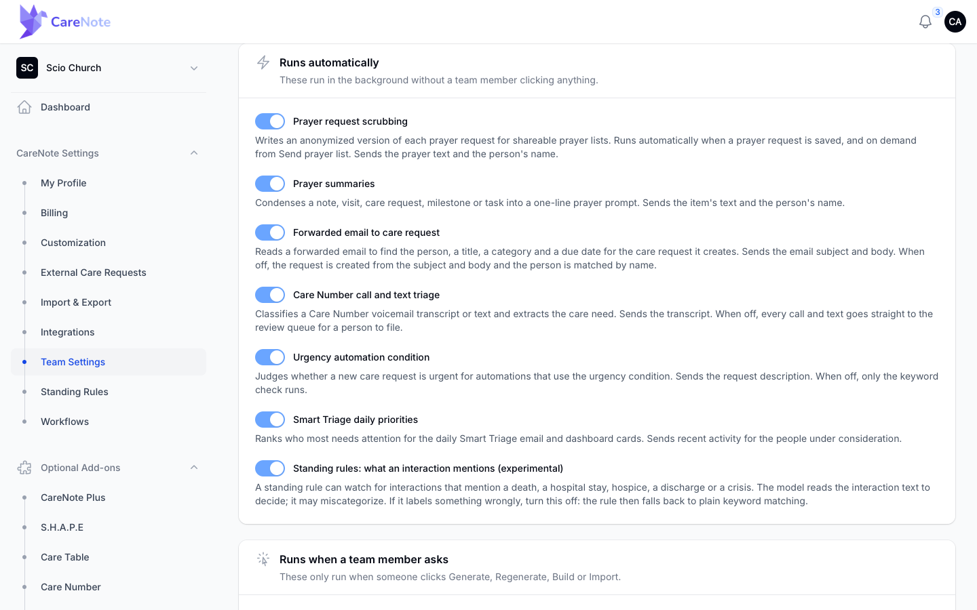The height and width of the screenshot is (610, 977).
Task: Toggle Care Number call and text triage
Action: (270, 295)
